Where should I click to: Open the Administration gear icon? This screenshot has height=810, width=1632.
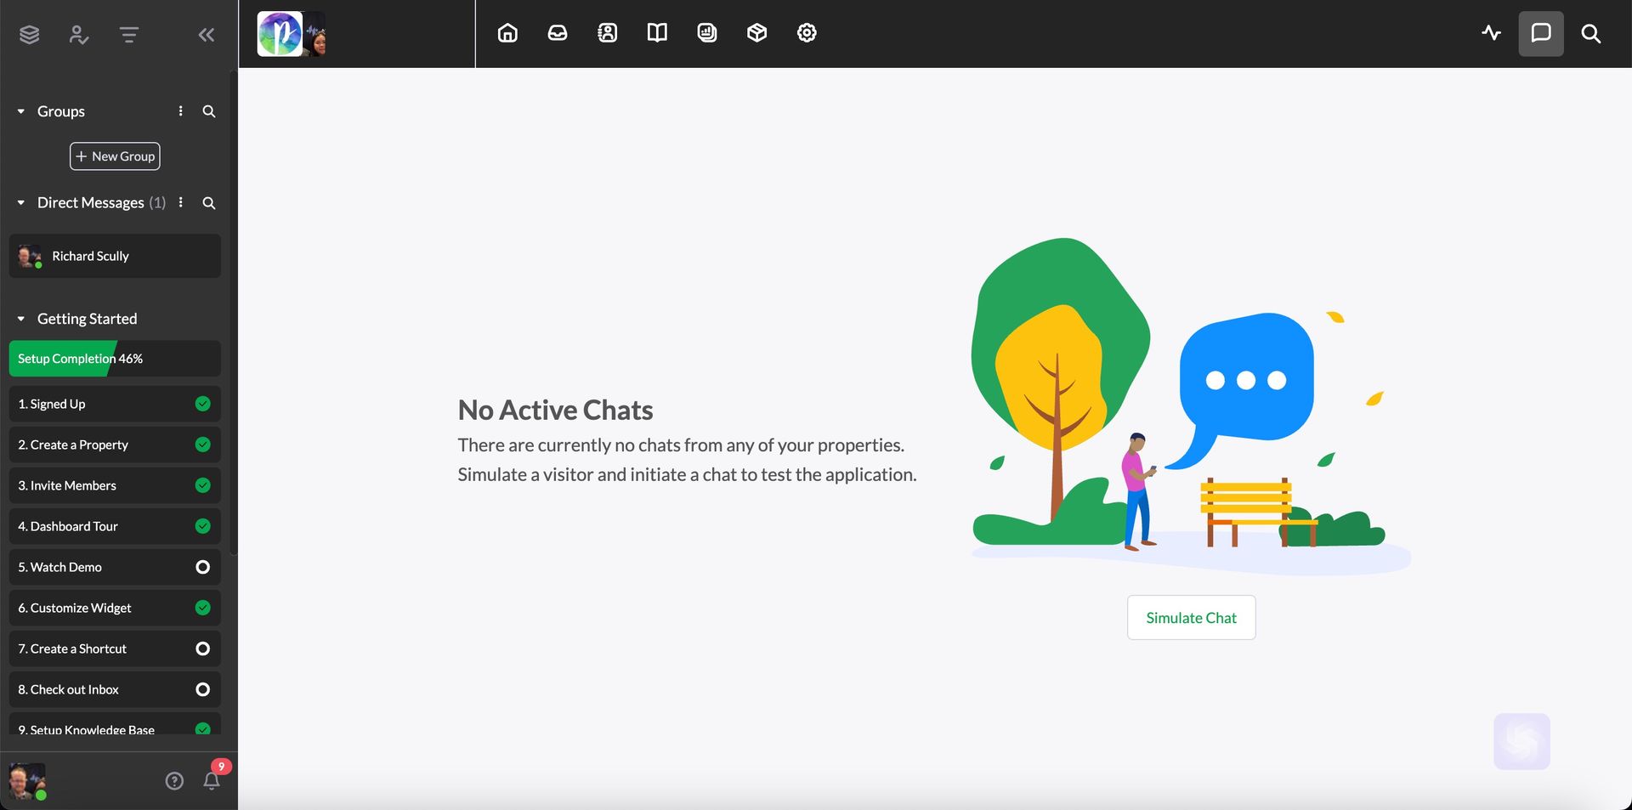coord(807,33)
